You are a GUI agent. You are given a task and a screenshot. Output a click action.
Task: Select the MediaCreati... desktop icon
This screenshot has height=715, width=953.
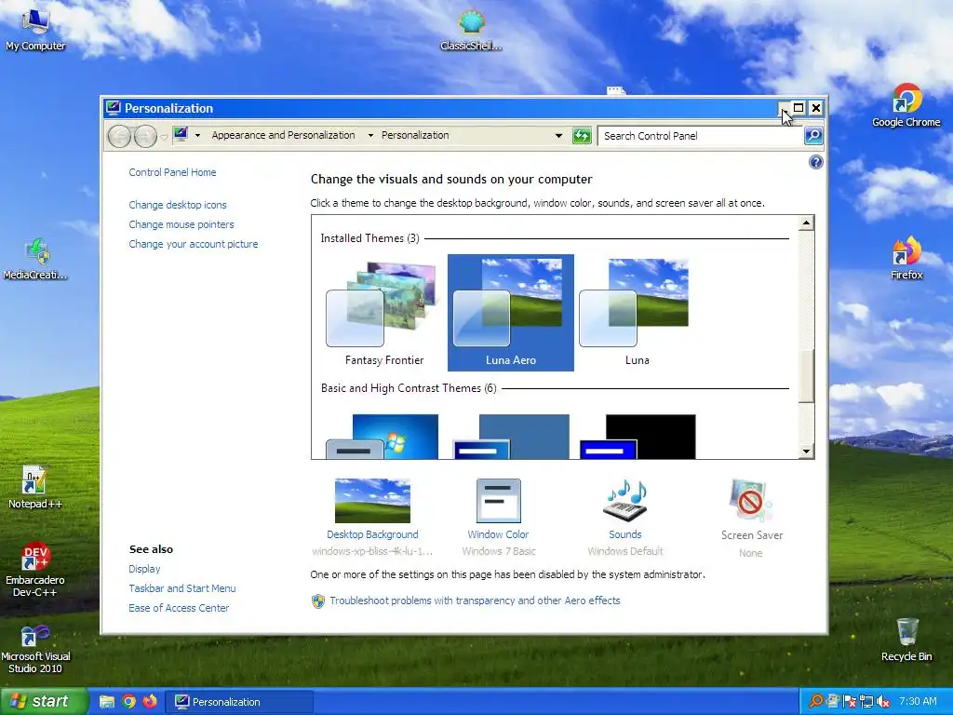[35, 259]
